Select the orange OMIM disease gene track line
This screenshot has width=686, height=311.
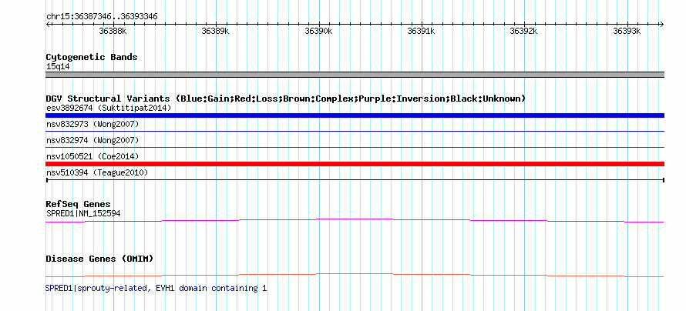tap(355, 275)
